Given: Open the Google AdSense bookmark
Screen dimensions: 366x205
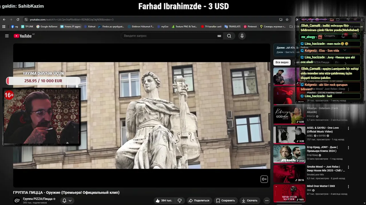Looking at the screenshot, I should tap(47, 26).
